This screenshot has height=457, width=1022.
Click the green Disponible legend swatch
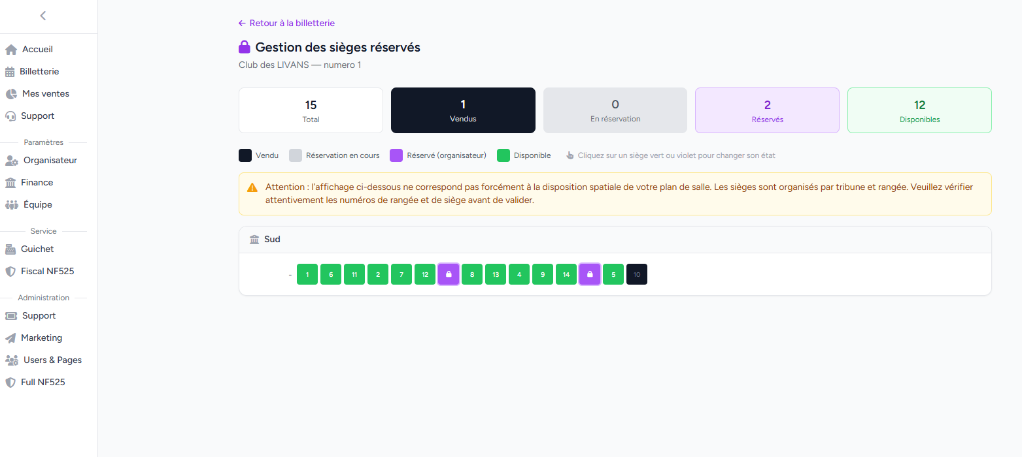pos(502,155)
